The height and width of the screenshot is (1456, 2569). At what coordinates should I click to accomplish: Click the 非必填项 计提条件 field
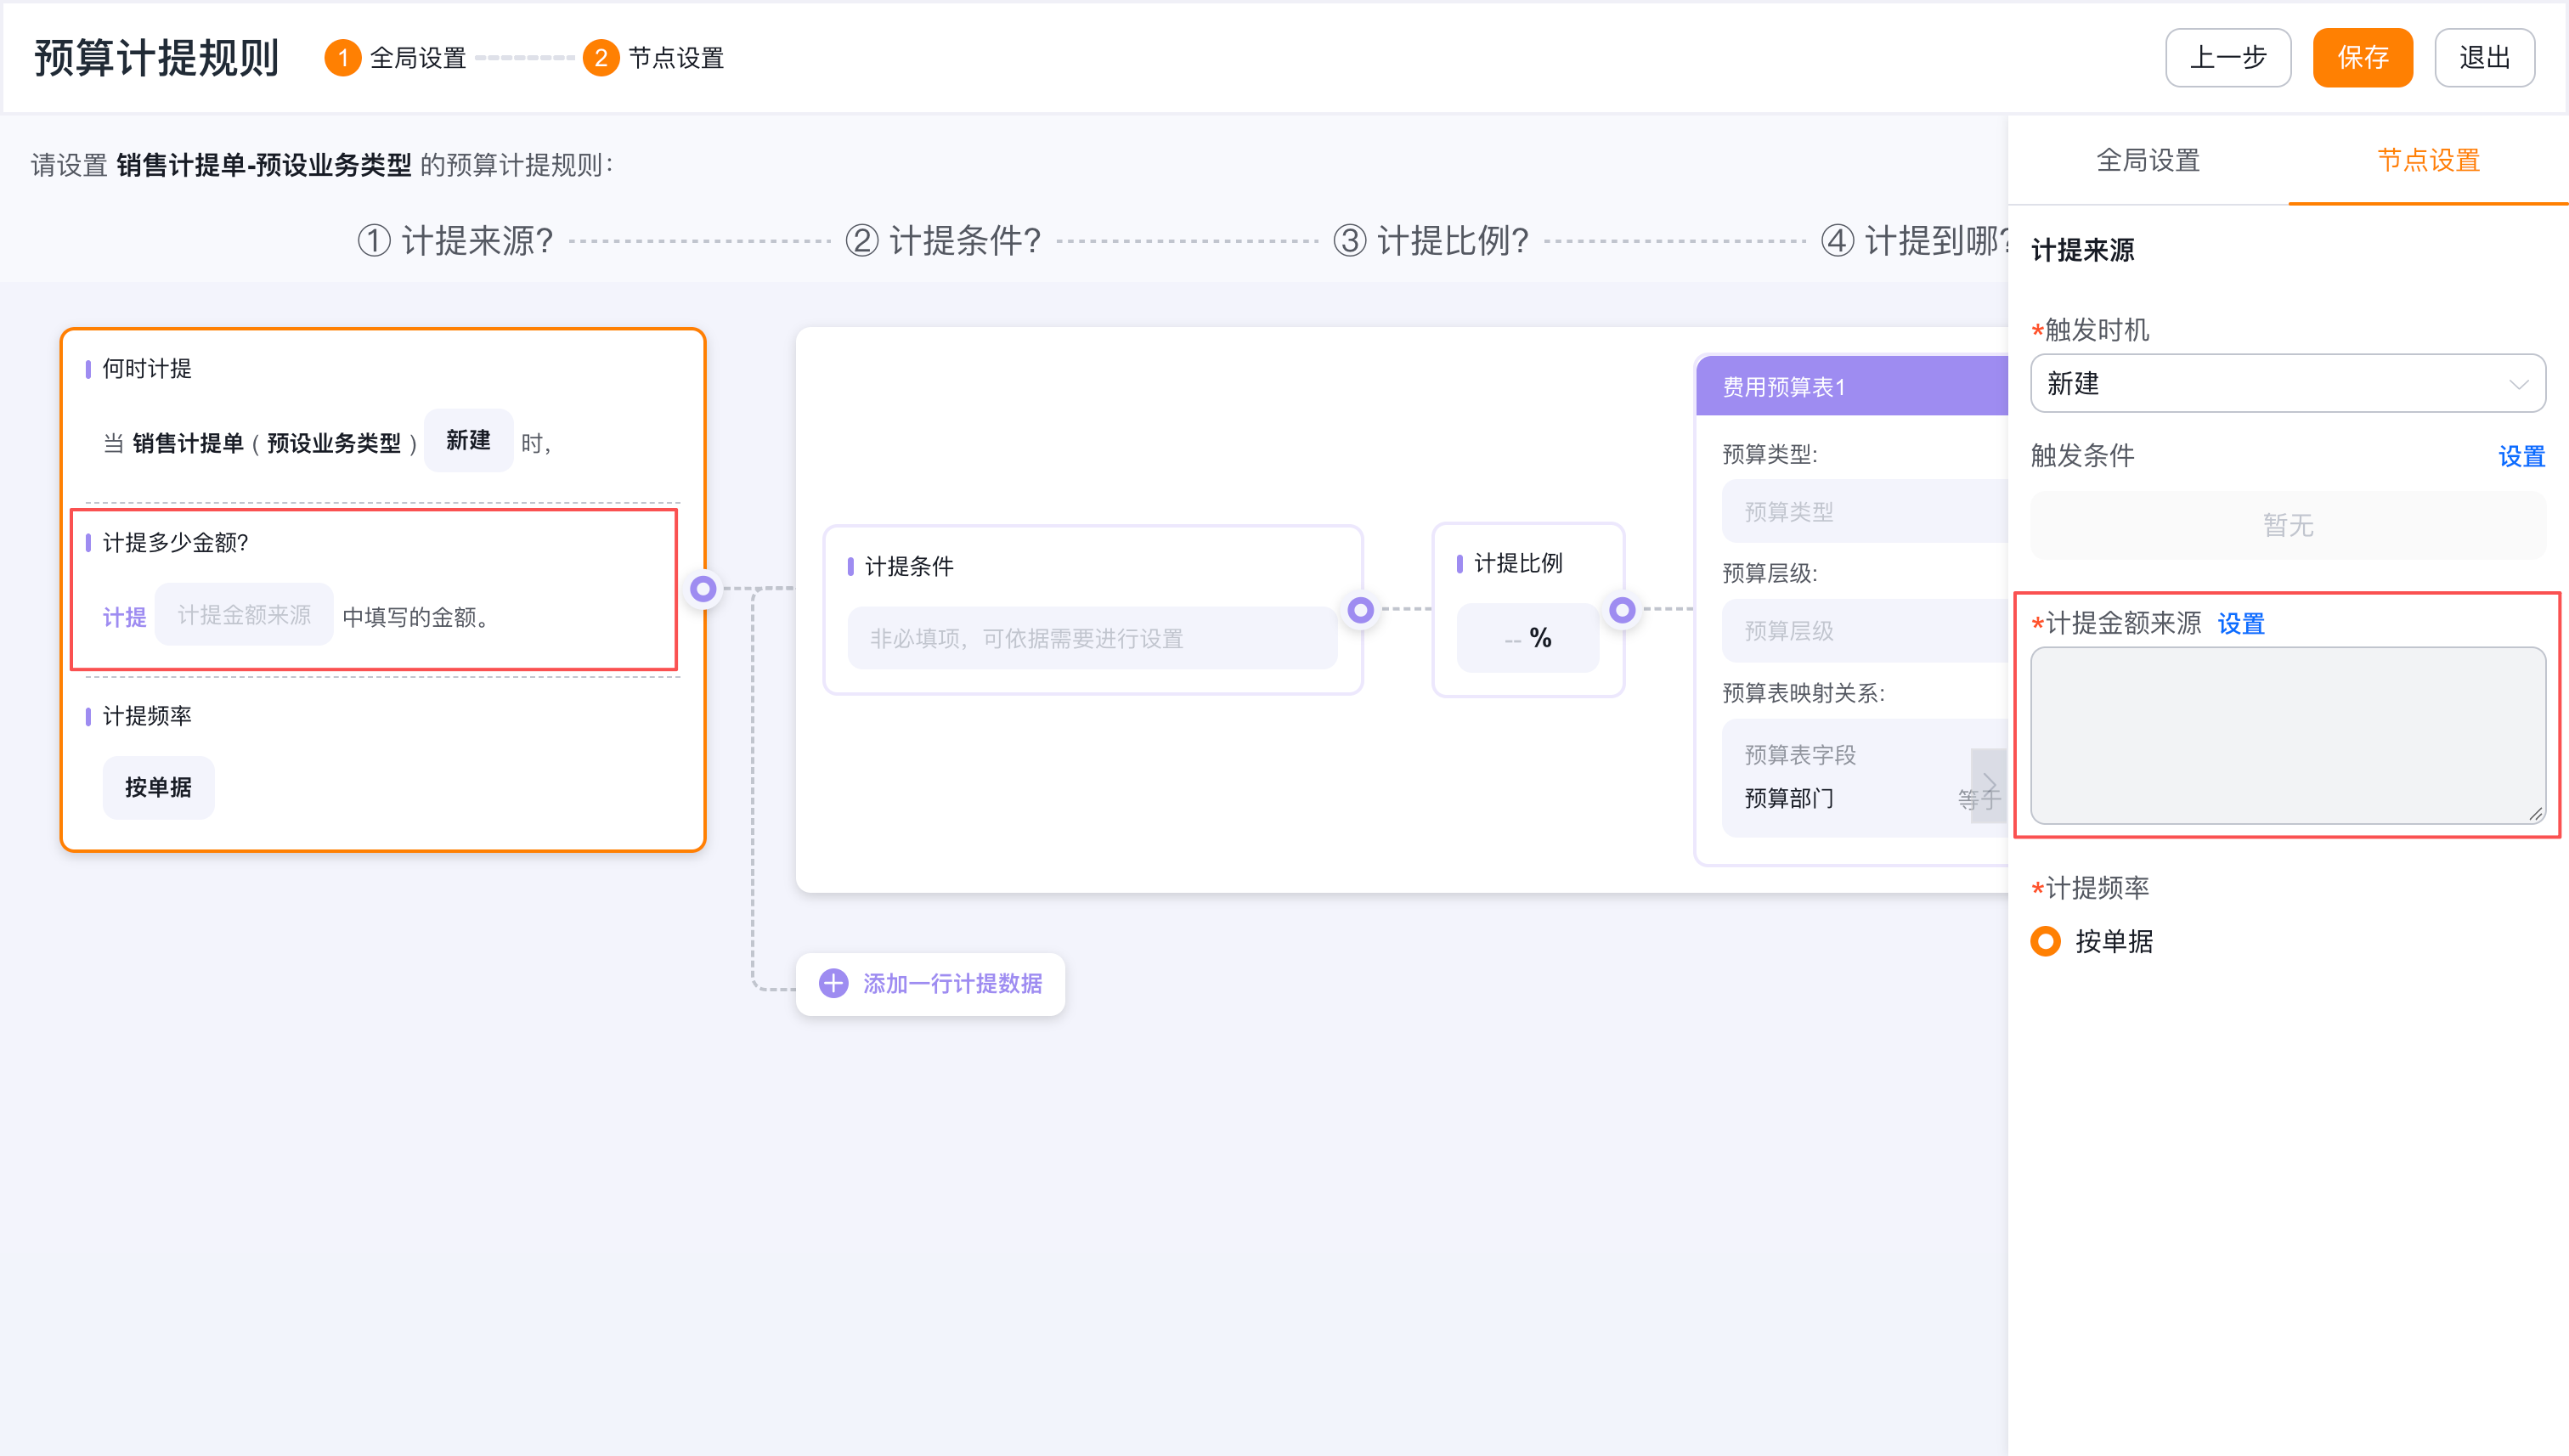click(x=1092, y=638)
